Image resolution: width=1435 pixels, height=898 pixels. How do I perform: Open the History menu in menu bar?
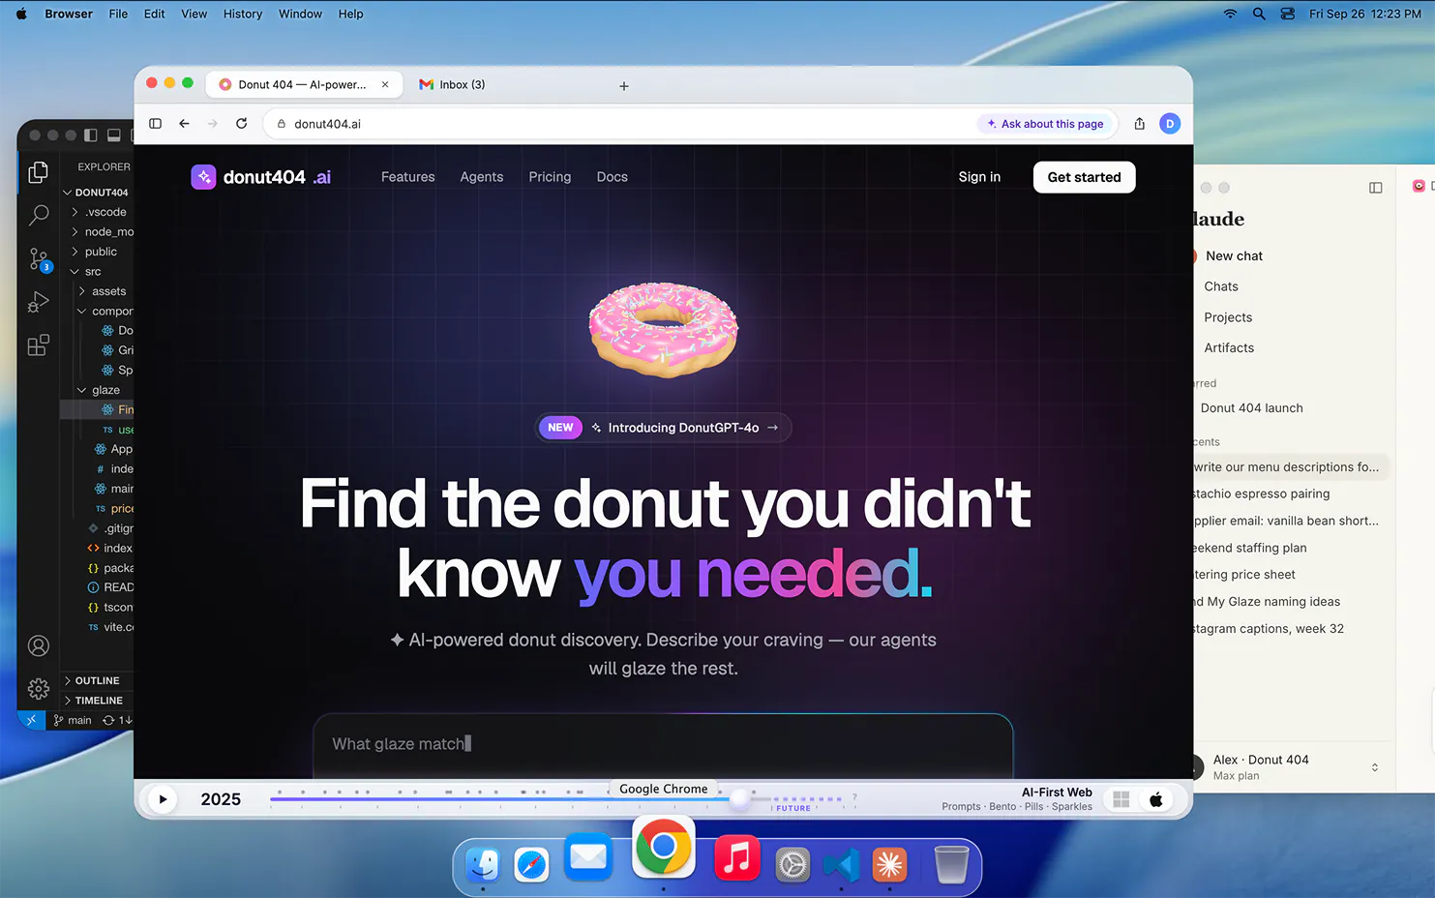click(x=243, y=14)
